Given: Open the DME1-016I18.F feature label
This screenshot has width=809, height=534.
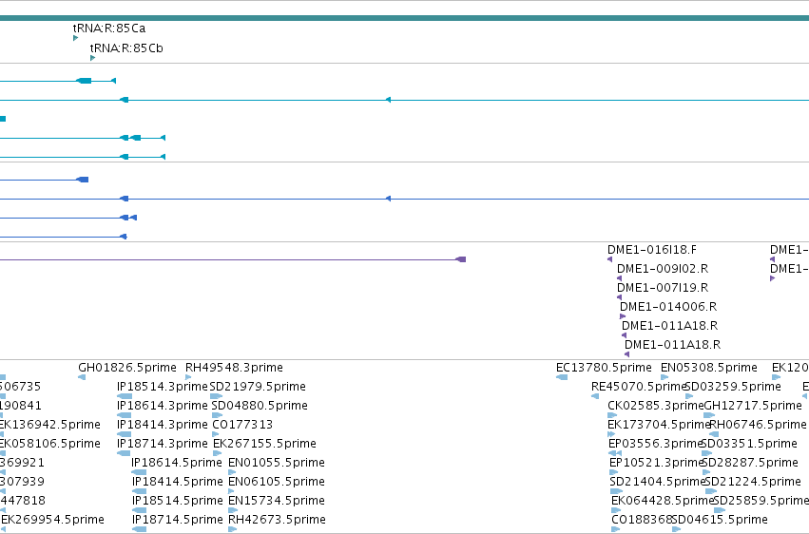Looking at the screenshot, I should point(651,250).
